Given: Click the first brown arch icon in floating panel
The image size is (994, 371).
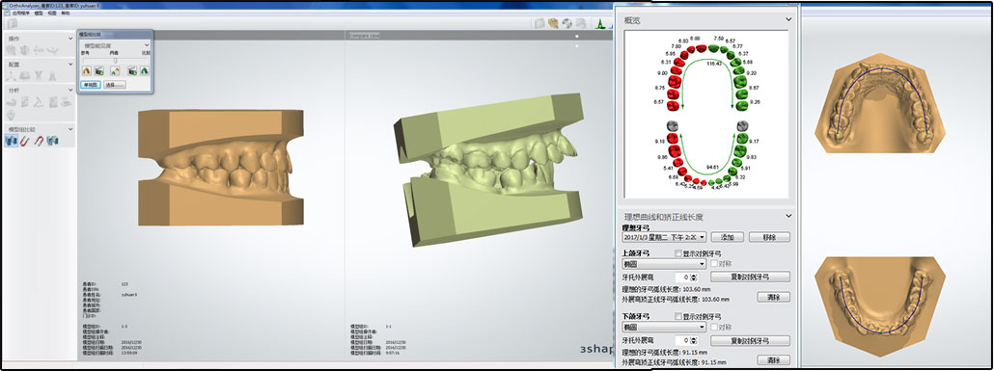Looking at the screenshot, I should (87, 70).
